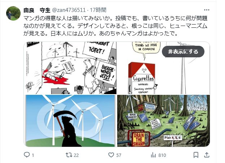Open the three-dot more options menu
225x163 pixels.
coord(207,10)
